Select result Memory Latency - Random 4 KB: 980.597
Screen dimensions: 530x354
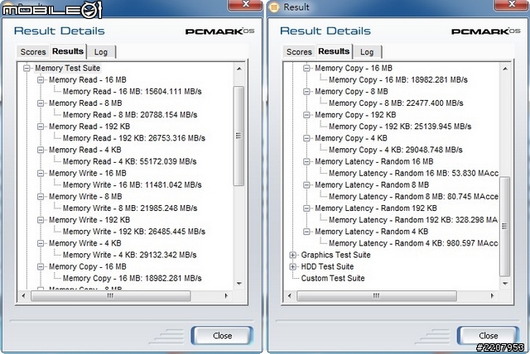click(x=413, y=243)
